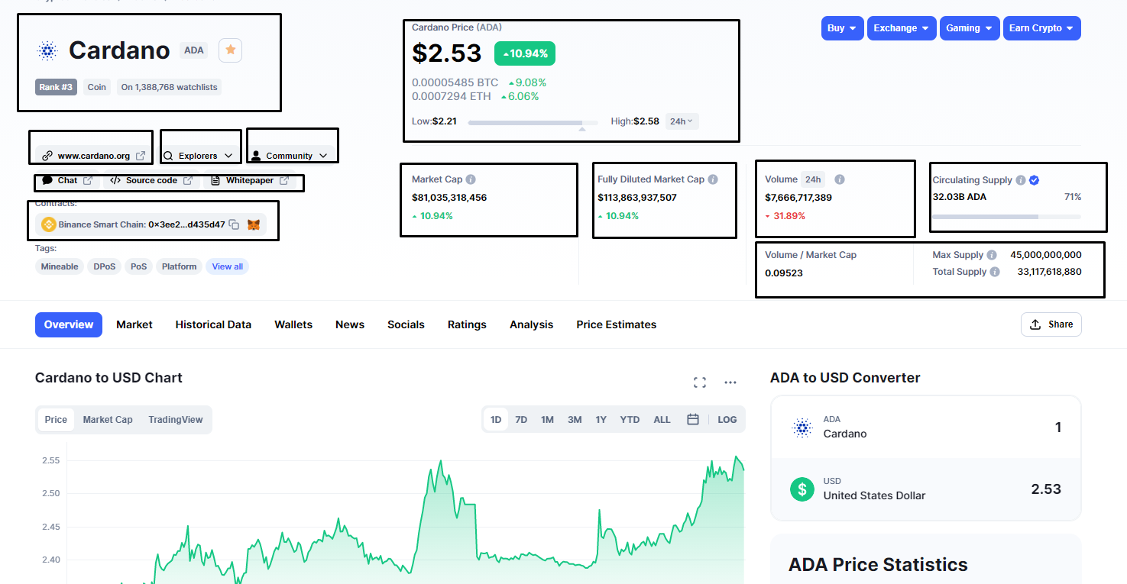The image size is (1127, 584).
Task: Open the Socials tab
Action: pyautogui.click(x=406, y=324)
